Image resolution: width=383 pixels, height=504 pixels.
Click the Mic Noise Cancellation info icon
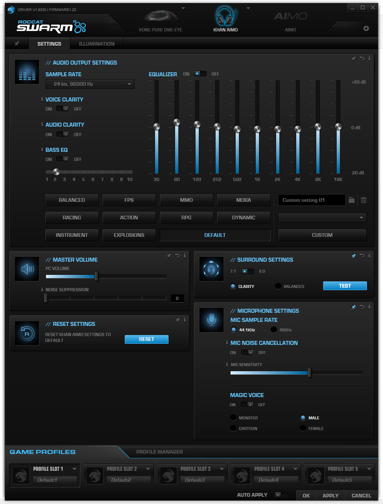pos(227,342)
